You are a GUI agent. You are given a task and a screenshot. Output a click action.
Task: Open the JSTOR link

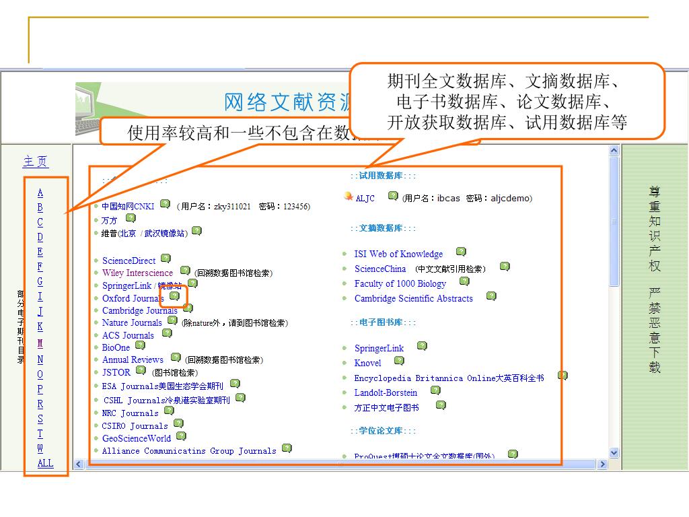pyautogui.click(x=116, y=372)
